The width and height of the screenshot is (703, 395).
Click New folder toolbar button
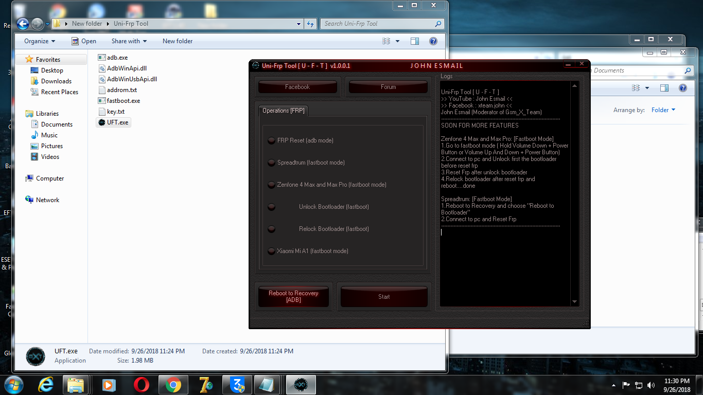(x=178, y=41)
